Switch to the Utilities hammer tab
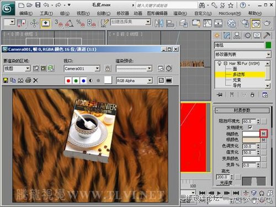Image resolution: width=276 pixels, height=207 pixels. [x=267, y=35]
